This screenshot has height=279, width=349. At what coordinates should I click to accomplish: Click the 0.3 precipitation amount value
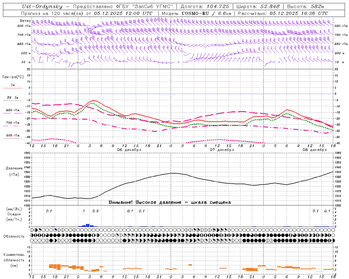(x=95, y=211)
